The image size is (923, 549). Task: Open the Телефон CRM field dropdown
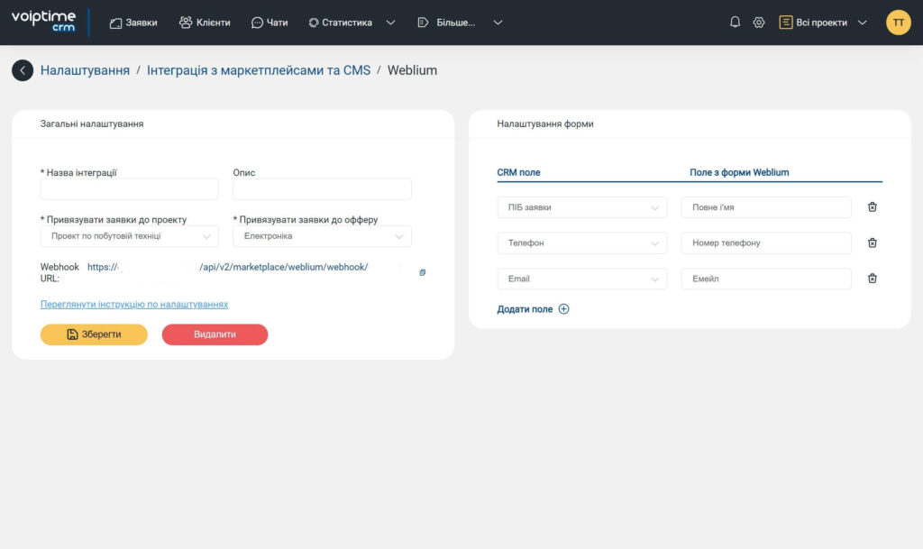582,243
